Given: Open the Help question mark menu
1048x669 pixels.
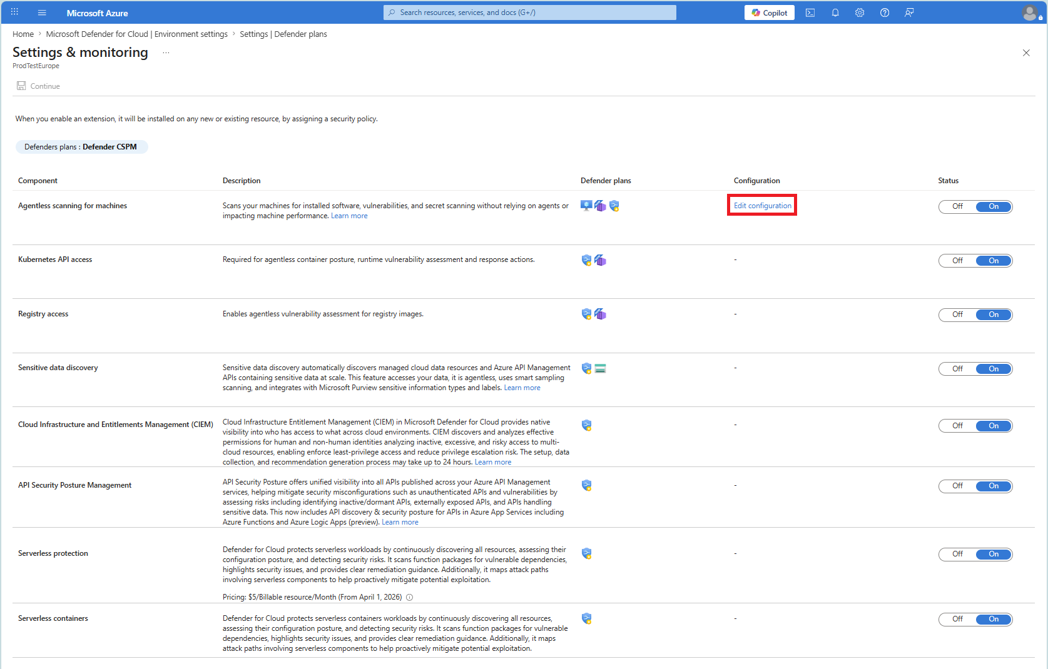Looking at the screenshot, I should (x=885, y=13).
